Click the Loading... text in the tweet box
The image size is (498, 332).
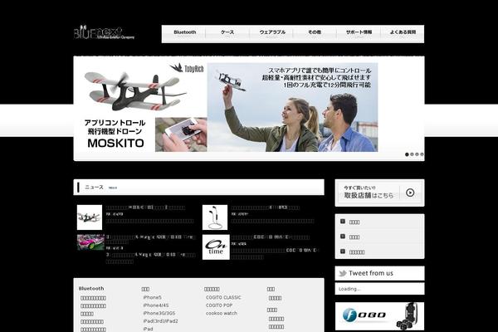[349, 289]
